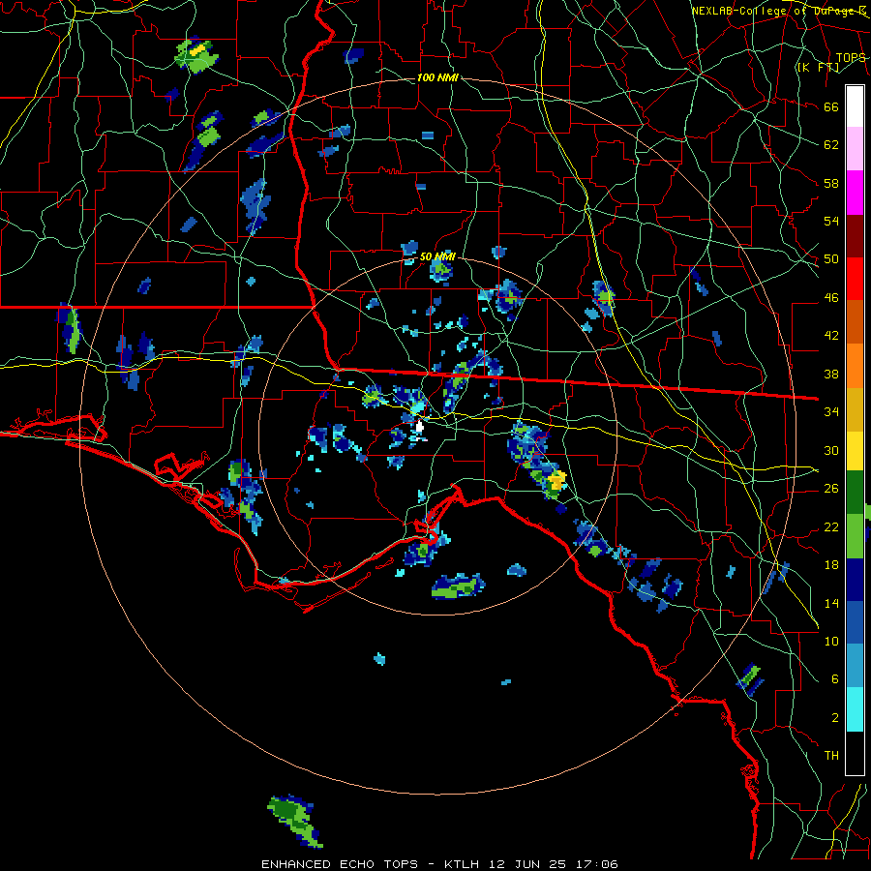The image size is (871, 871).
Task: Click the cyan legend swatch
Action: point(855,708)
